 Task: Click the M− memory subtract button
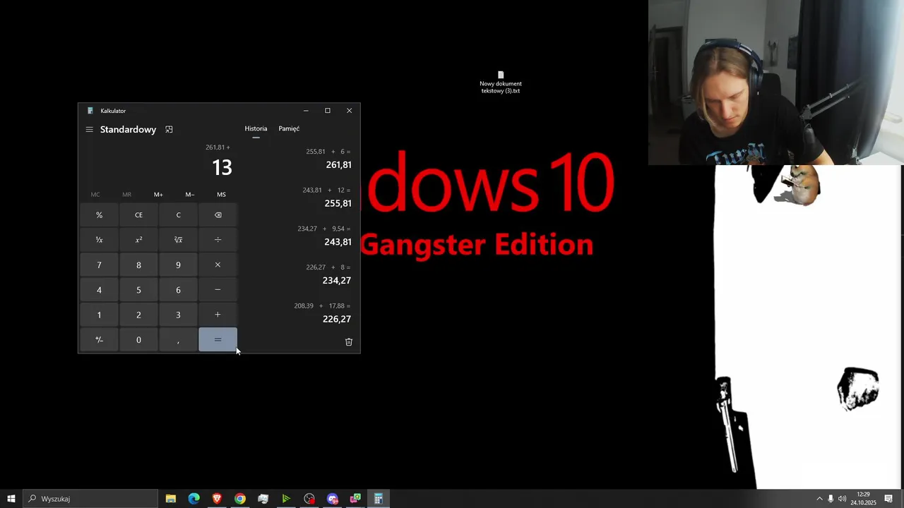(190, 195)
